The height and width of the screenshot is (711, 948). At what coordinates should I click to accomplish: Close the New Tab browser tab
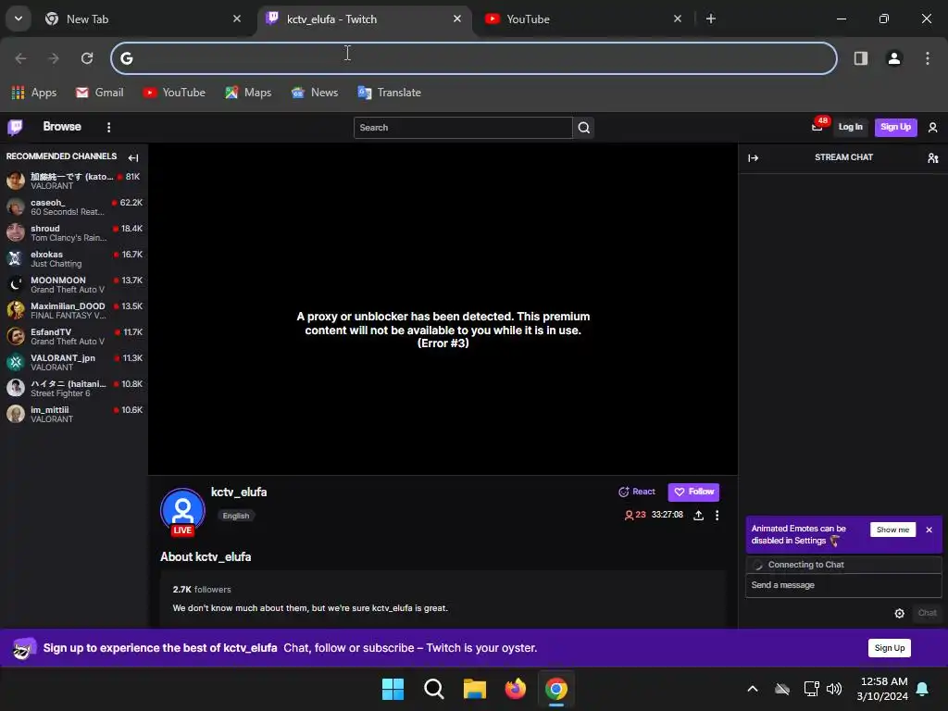coord(237,19)
